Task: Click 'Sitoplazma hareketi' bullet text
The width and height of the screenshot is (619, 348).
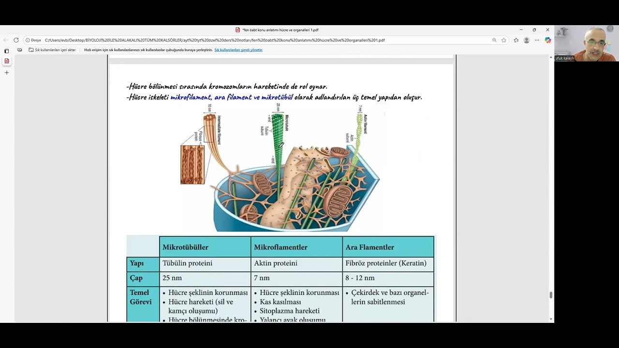Action: click(x=290, y=311)
